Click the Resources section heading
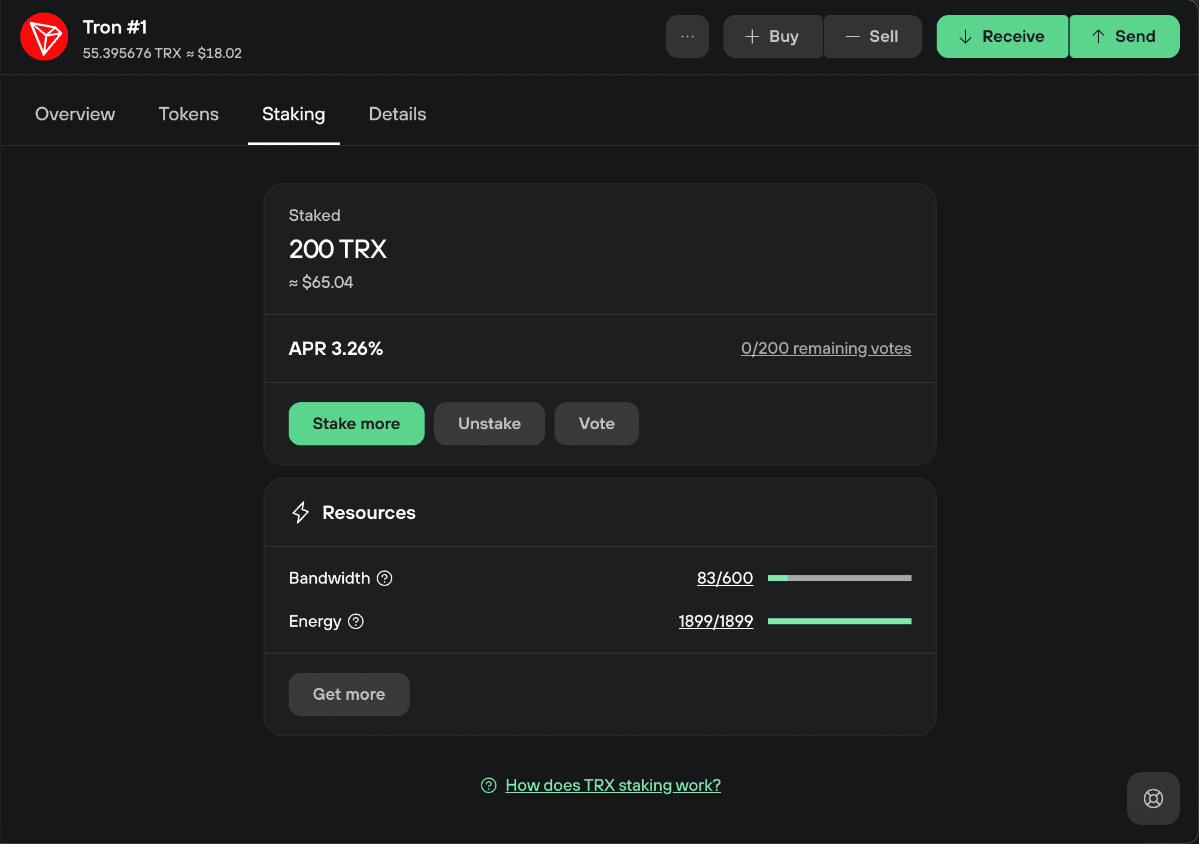The image size is (1199, 844). pos(369,512)
